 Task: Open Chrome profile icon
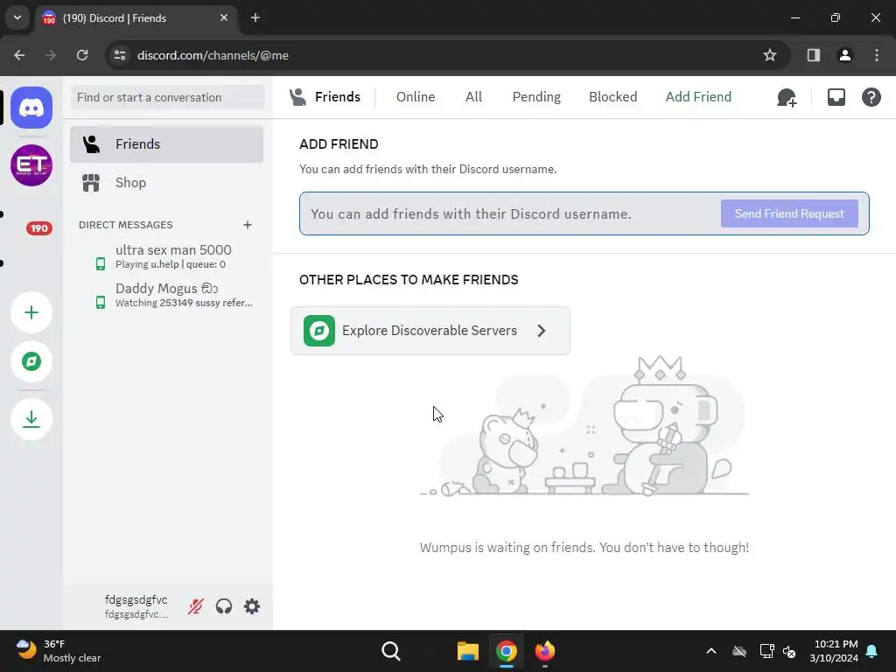coord(844,55)
